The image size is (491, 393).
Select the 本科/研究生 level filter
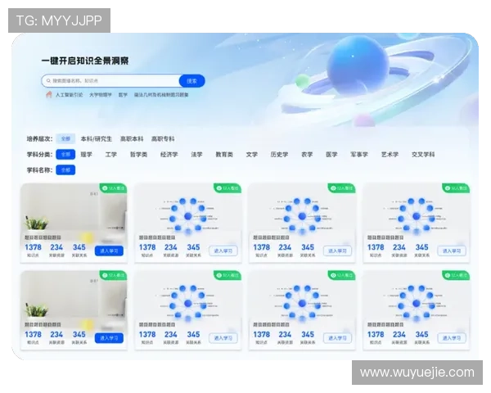[96, 138]
